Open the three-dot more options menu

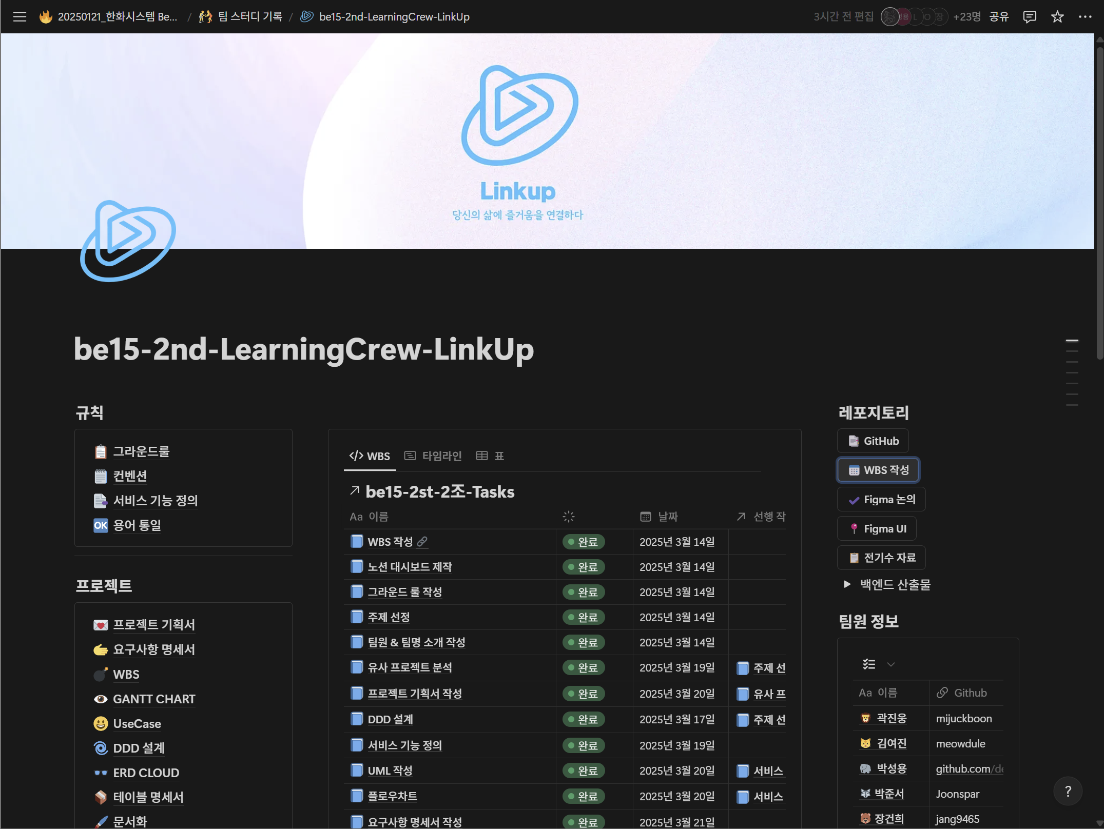click(1085, 17)
